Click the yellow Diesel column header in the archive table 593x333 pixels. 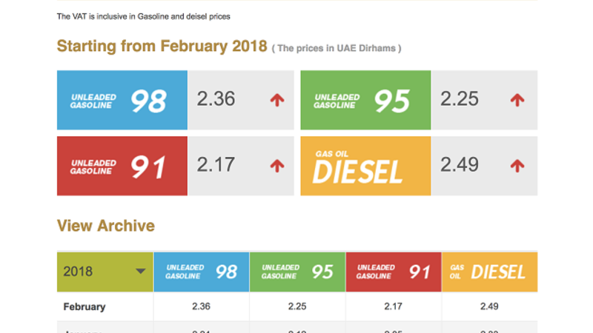(489, 272)
